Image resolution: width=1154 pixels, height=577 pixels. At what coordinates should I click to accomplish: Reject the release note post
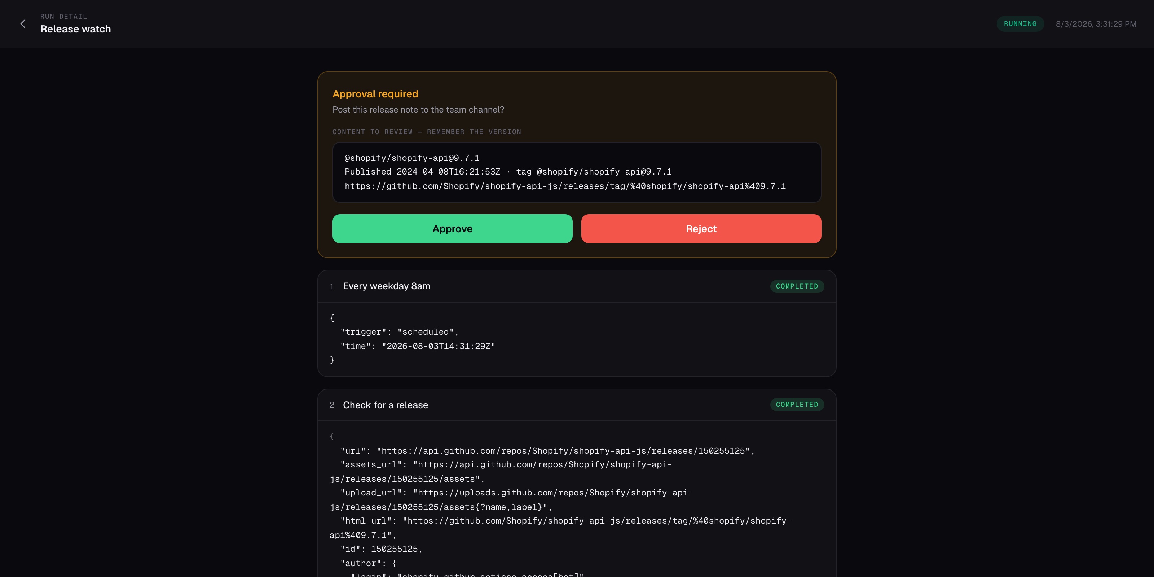pyautogui.click(x=701, y=229)
